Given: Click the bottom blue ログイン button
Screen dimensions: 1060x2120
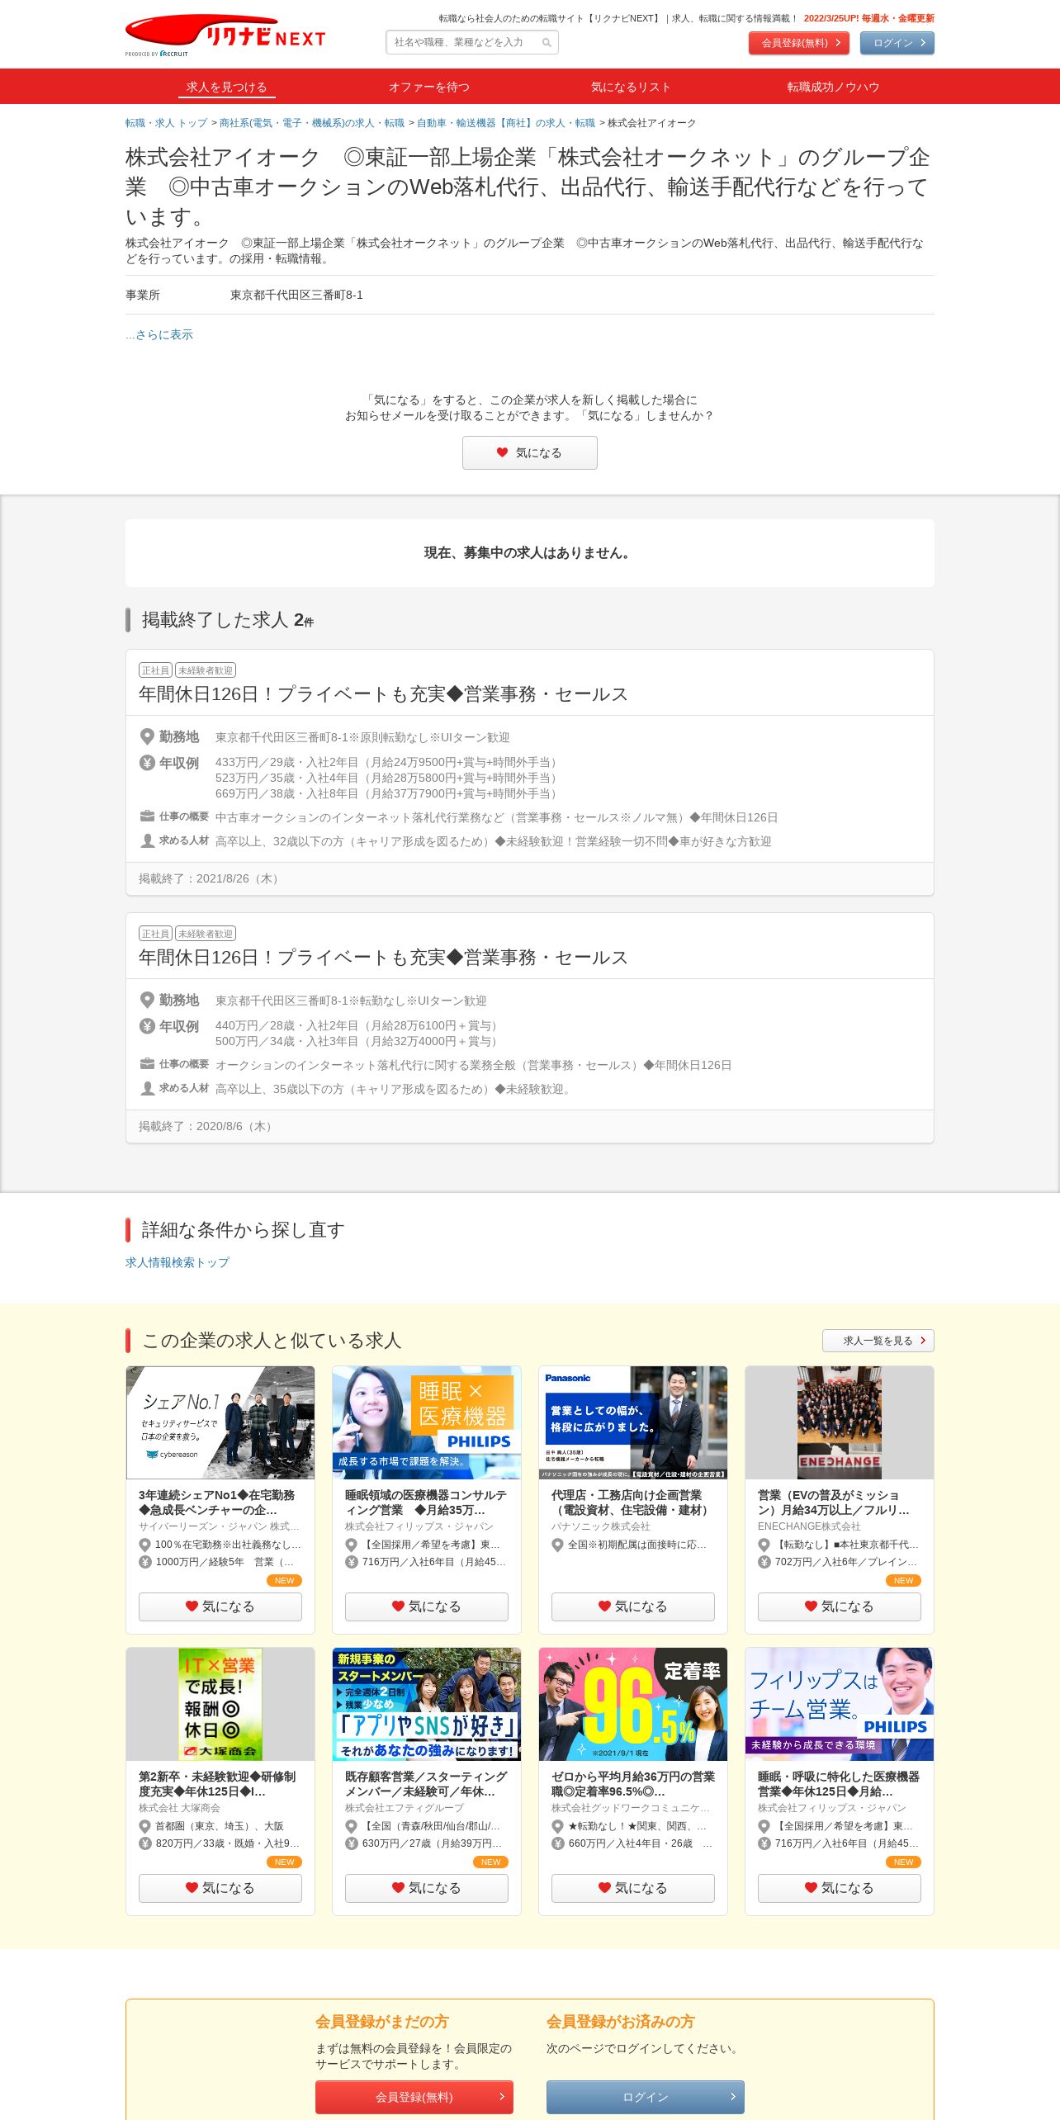Looking at the screenshot, I should point(646,2097).
